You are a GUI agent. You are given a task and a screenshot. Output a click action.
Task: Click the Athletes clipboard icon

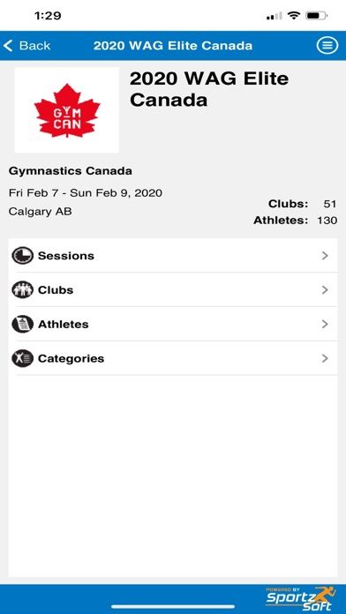pyautogui.click(x=22, y=325)
